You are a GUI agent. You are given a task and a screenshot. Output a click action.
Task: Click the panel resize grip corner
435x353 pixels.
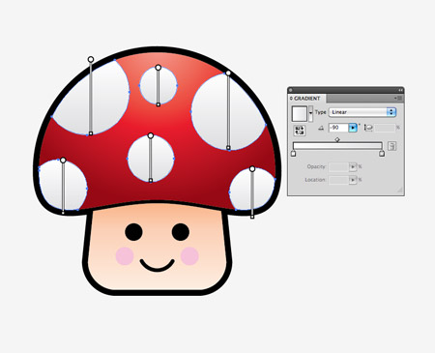coord(400,191)
